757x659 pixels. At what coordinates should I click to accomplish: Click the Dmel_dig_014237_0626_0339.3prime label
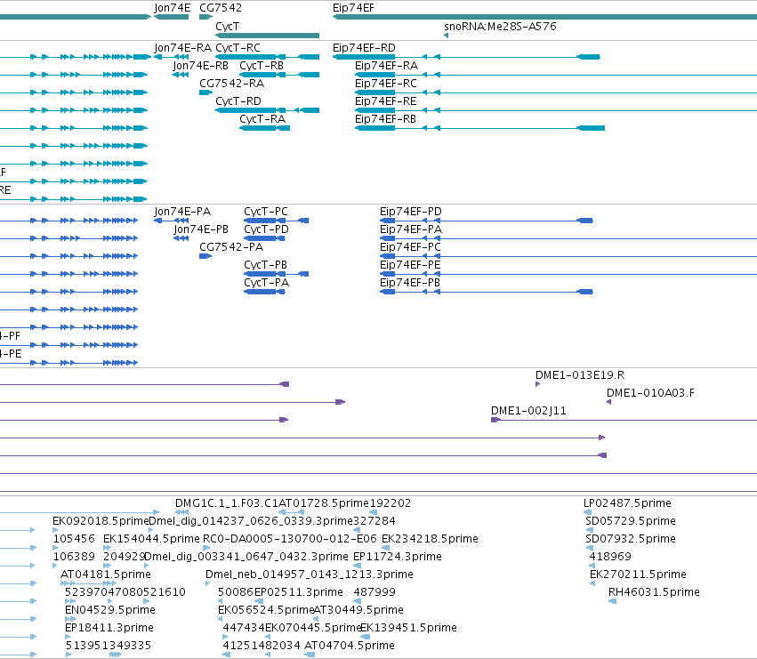click(251, 521)
